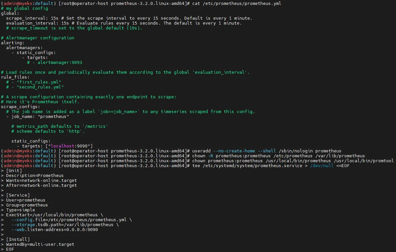Click the '[Install]' section header
This screenshot has height=252, width=396.
click(18, 239)
